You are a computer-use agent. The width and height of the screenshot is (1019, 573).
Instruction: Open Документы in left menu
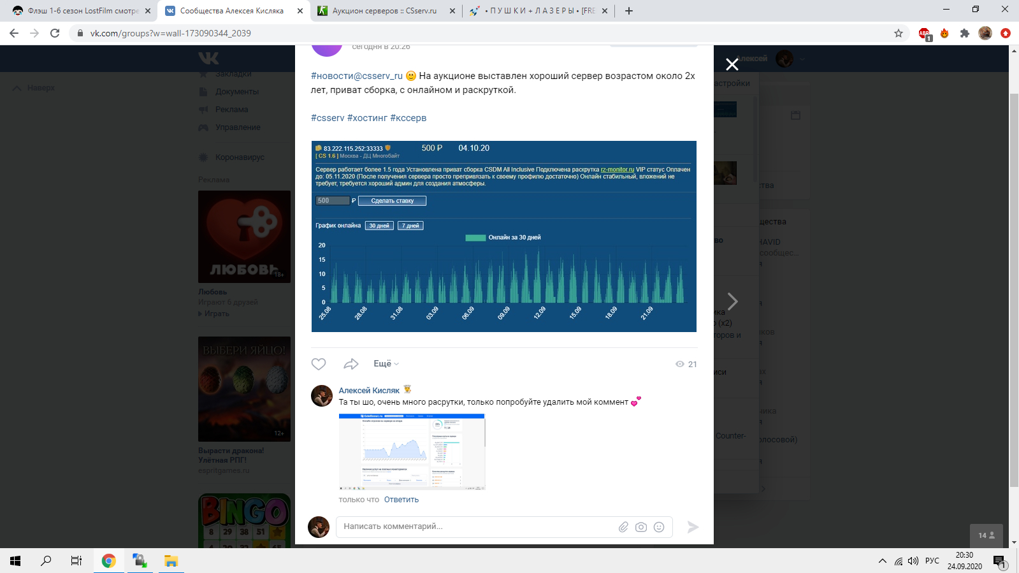(237, 92)
